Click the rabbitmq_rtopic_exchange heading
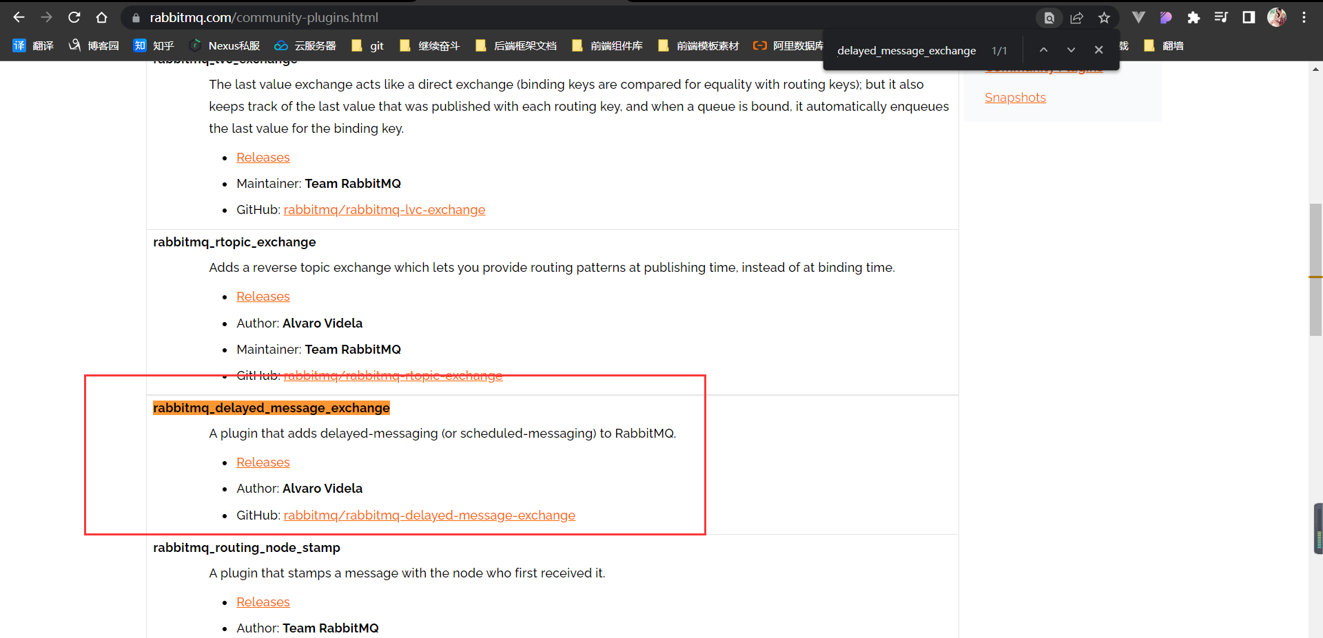 pyautogui.click(x=234, y=242)
